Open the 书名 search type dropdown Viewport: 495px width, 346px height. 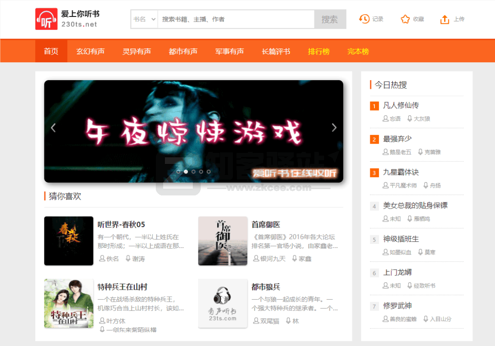[x=143, y=19]
